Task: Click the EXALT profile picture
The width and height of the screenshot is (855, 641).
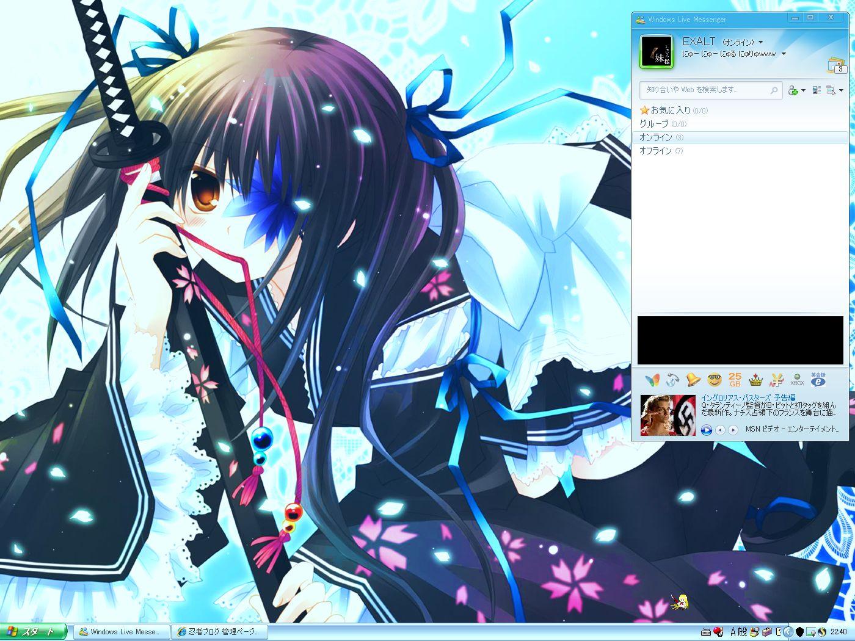Action: pyautogui.click(x=656, y=52)
